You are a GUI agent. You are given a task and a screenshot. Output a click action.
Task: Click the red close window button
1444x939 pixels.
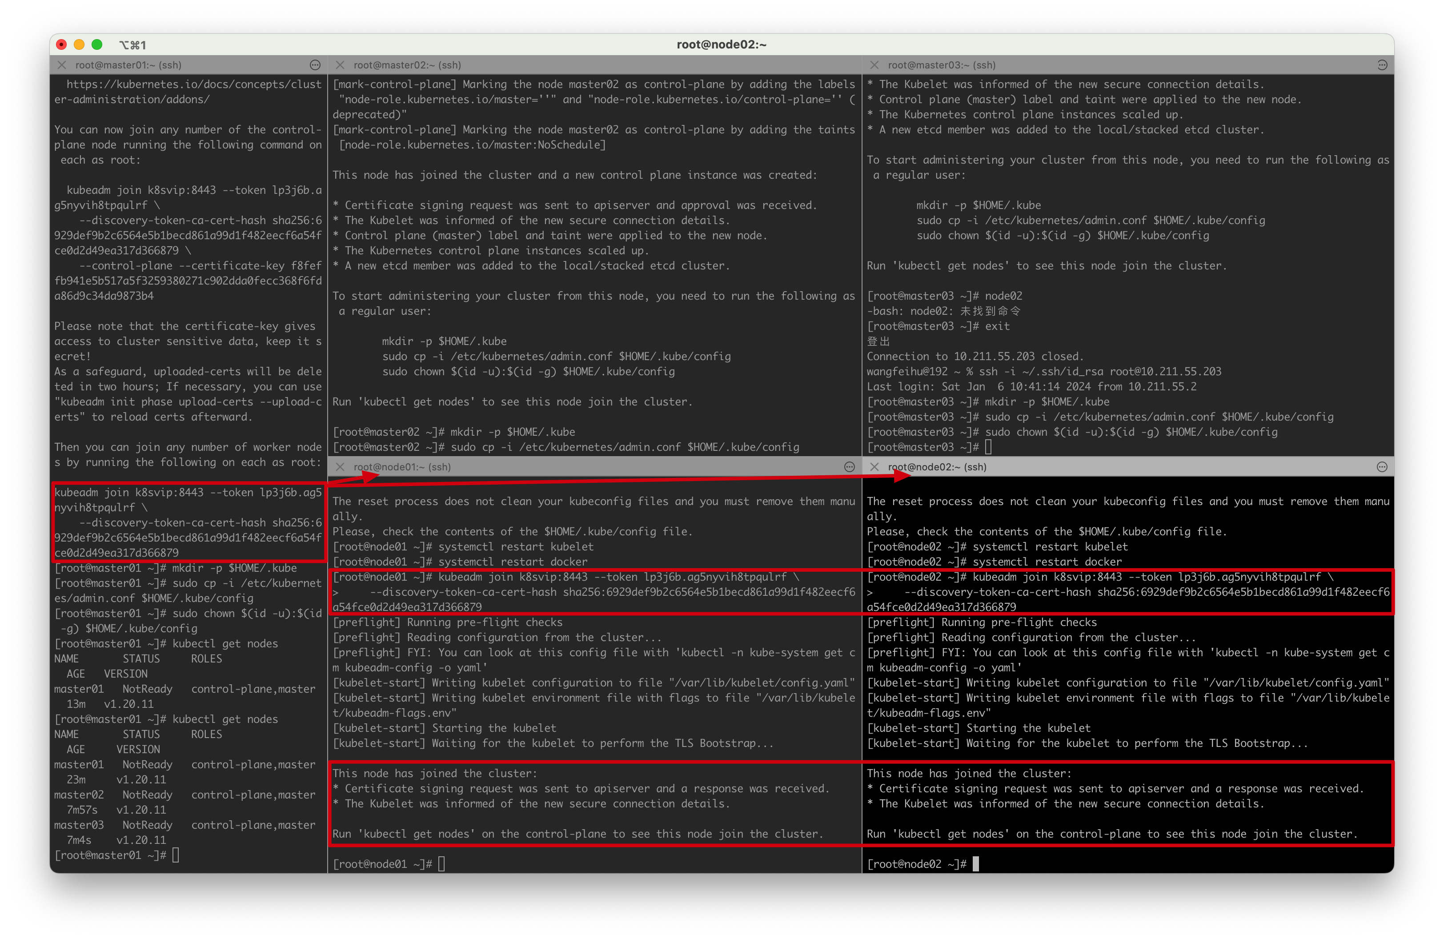pos(61,44)
